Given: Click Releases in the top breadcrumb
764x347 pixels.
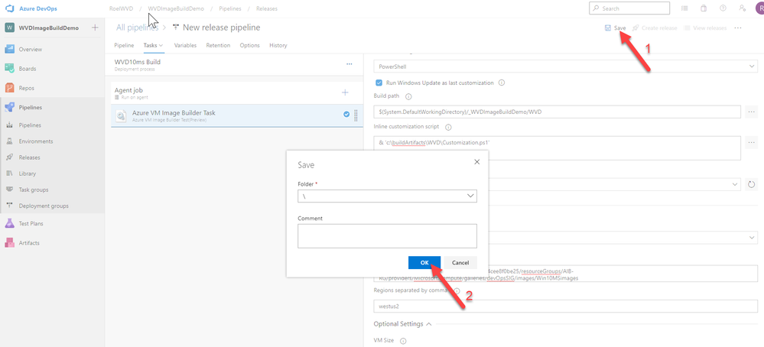Looking at the screenshot, I should point(267,8).
